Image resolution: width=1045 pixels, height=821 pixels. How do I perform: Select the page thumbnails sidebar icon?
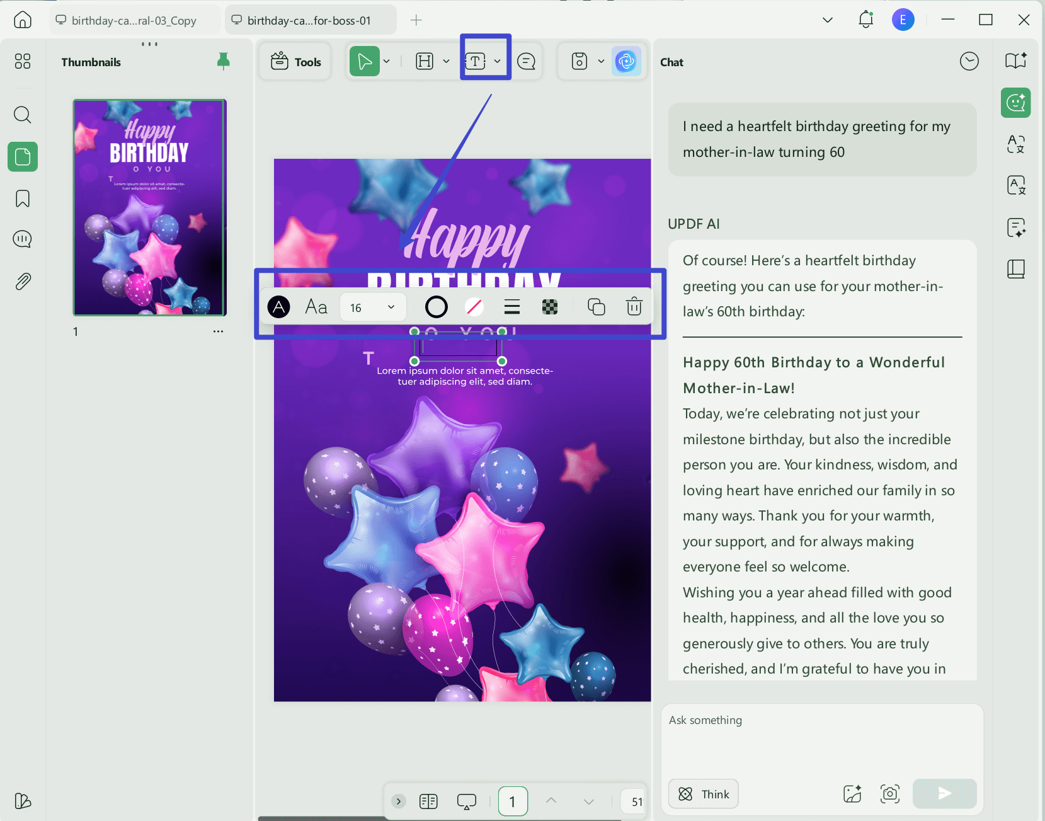[23, 156]
